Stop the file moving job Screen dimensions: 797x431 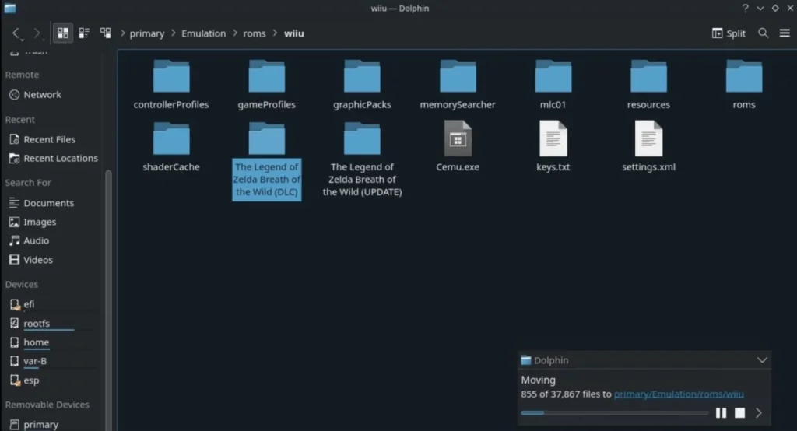tap(739, 412)
